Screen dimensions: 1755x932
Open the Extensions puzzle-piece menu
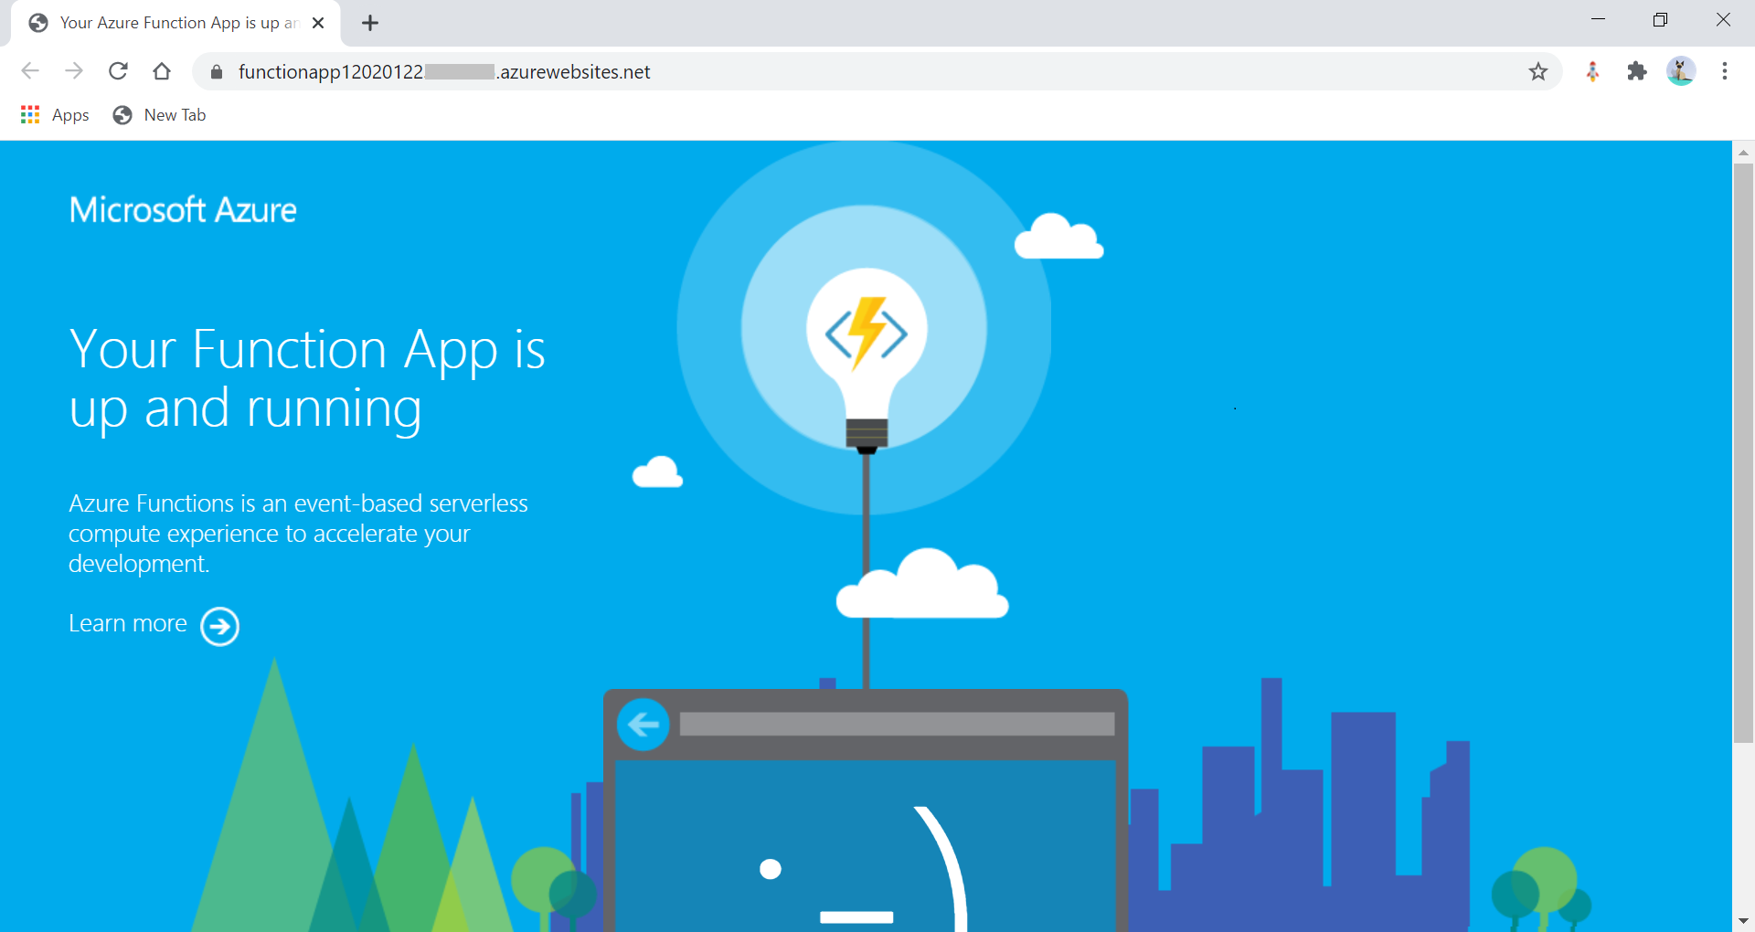pos(1637,71)
